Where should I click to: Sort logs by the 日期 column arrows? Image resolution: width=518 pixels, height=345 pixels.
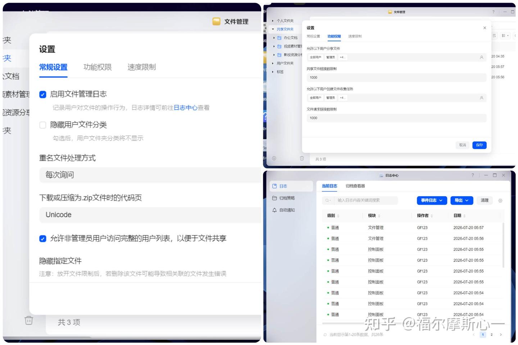coord(464,216)
